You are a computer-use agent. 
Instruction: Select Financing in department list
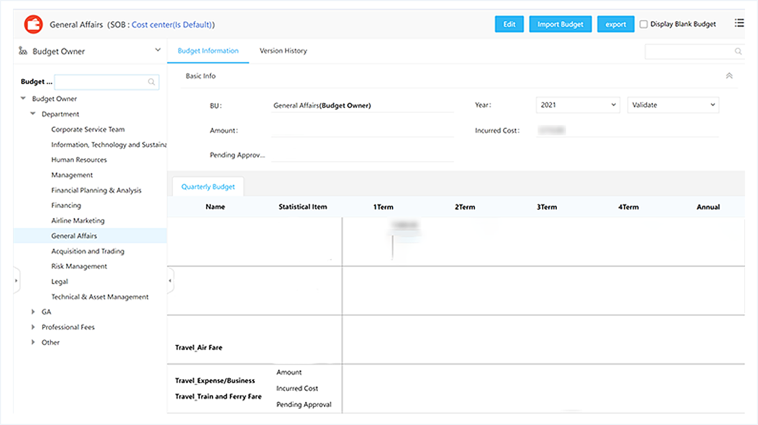pyautogui.click(x=66, y=205)
